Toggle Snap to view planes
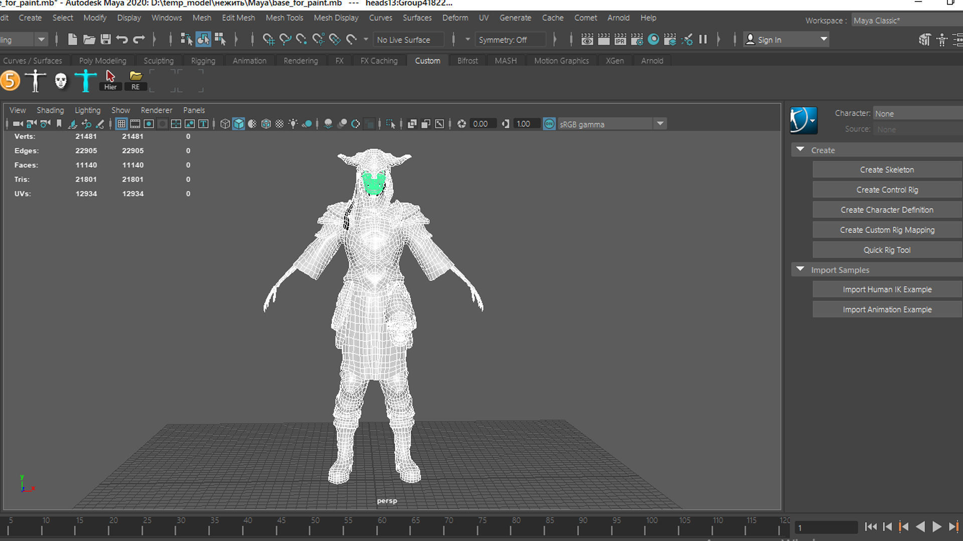 [x=335, y=40]
